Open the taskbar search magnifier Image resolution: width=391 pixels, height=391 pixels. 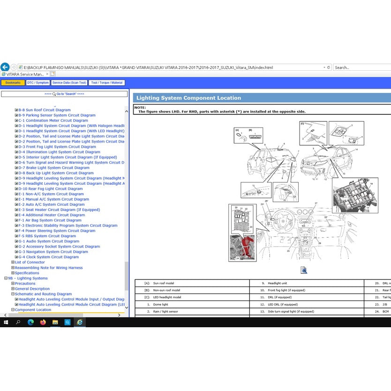point(18,322)
